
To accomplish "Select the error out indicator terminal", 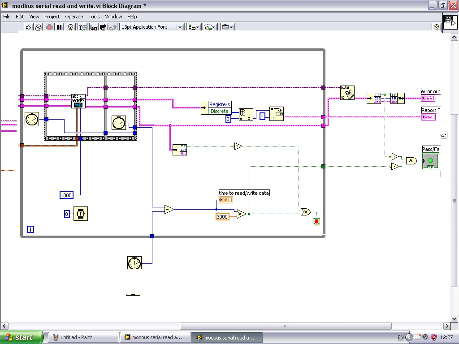I will pos(428,98).
